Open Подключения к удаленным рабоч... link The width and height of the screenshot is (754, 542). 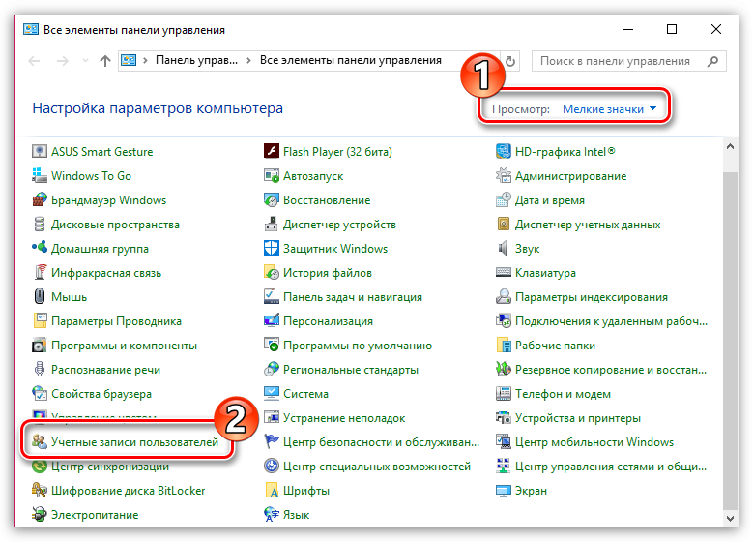(x=611, y=320)
